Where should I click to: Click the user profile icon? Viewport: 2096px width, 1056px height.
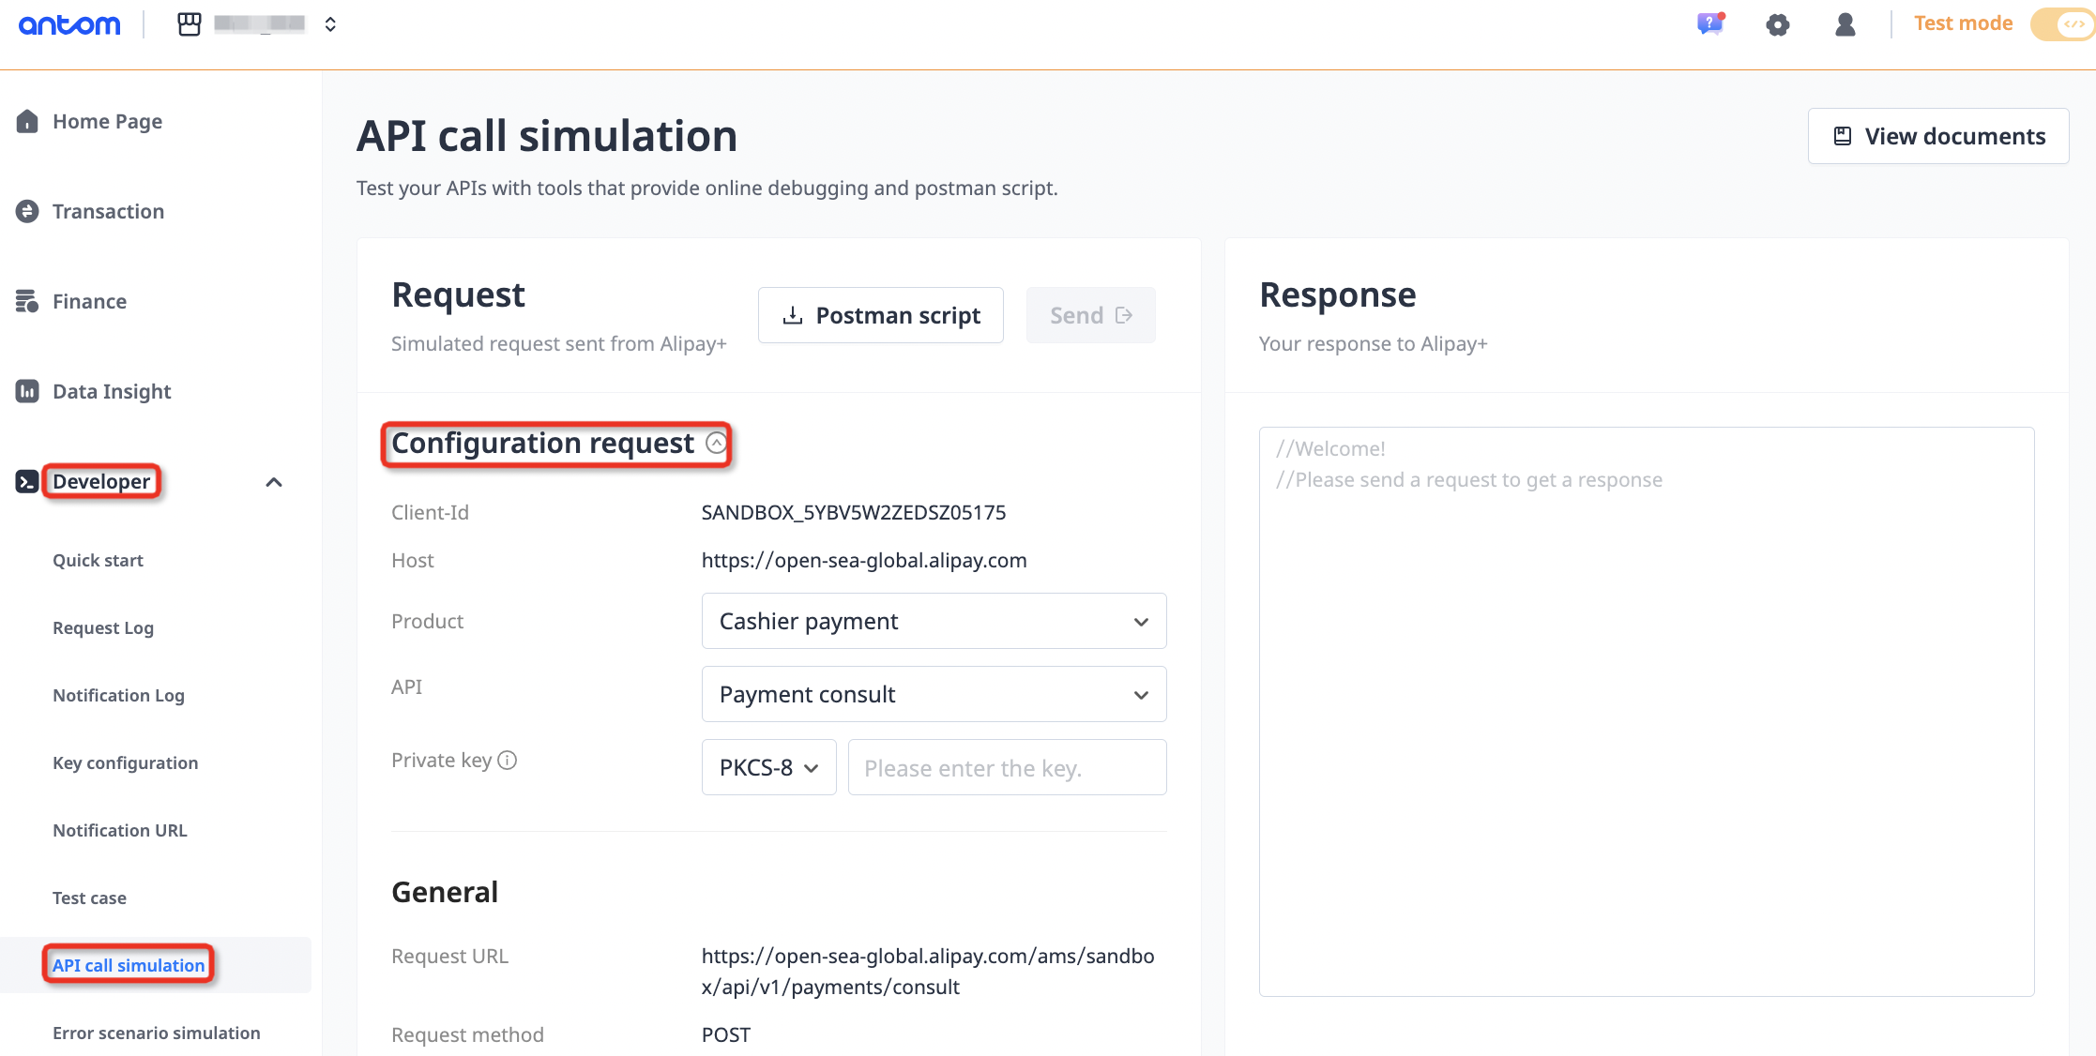(1845, 24)
